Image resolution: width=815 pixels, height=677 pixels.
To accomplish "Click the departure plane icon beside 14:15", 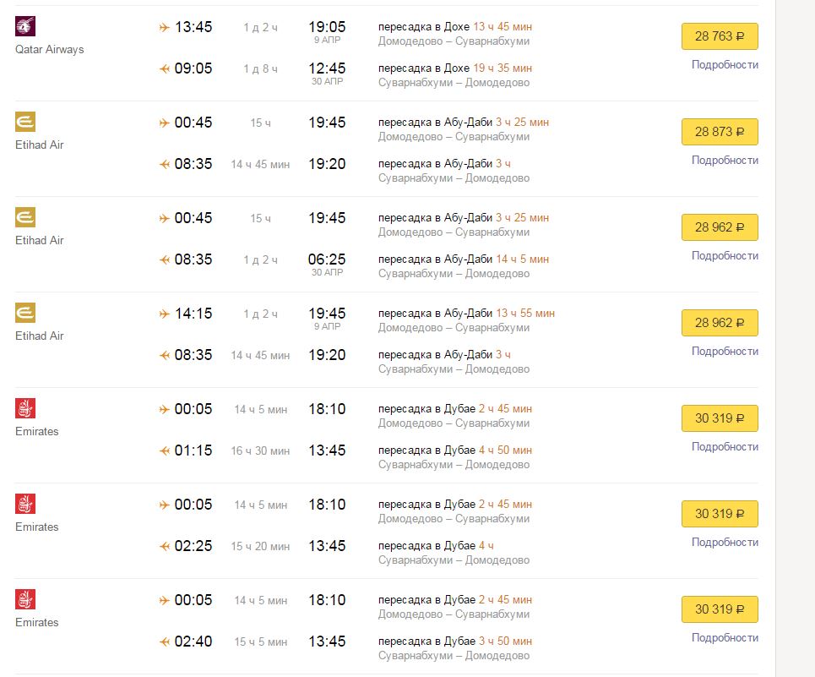I will tap(164, 314).
